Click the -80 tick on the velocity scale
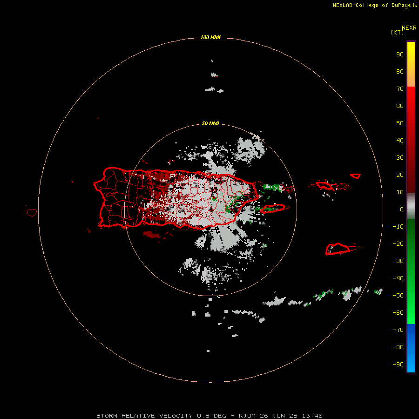The width and height of the screenshot is (419, 419). point(398,347)
